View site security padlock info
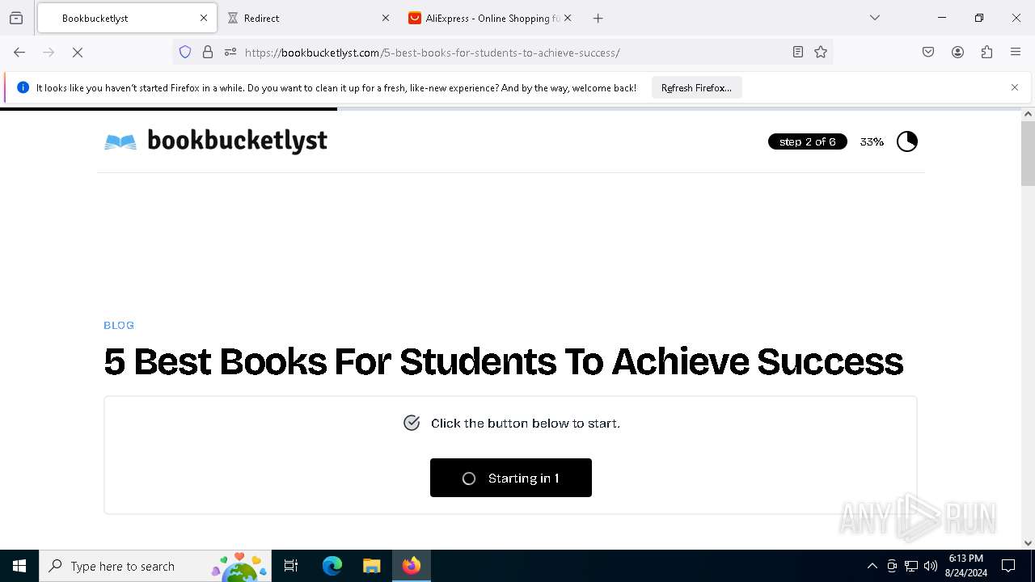 tap(208, 53)
